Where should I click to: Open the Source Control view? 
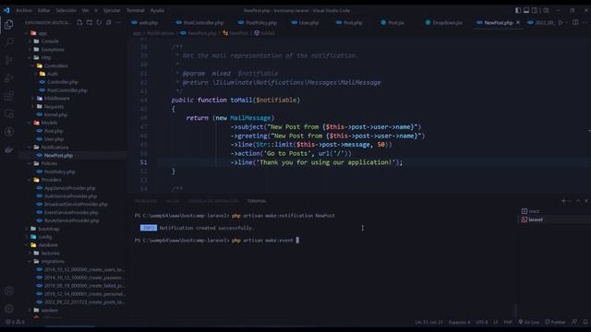pos(8,60)
